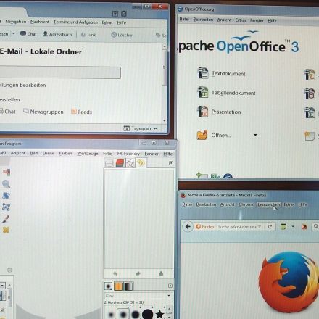The width and height of the screenshot is (319, 319).
Task: Switch to GIMP Channels dock tab
Action: click(120, 163)
